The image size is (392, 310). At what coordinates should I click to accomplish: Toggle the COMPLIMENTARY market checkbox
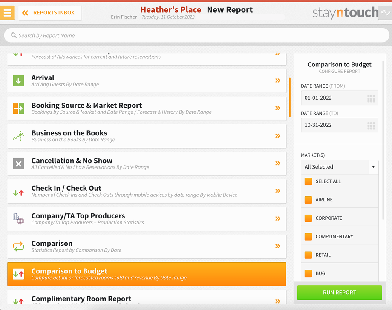tap(308, 237)
